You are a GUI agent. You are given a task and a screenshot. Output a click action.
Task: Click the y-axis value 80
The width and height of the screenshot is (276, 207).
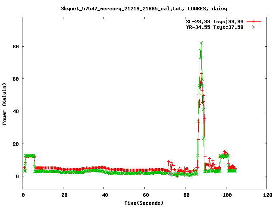[16, 47]
